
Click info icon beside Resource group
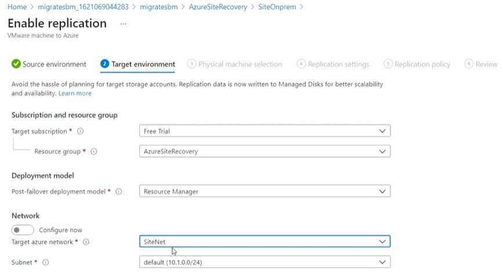[93, 151]
